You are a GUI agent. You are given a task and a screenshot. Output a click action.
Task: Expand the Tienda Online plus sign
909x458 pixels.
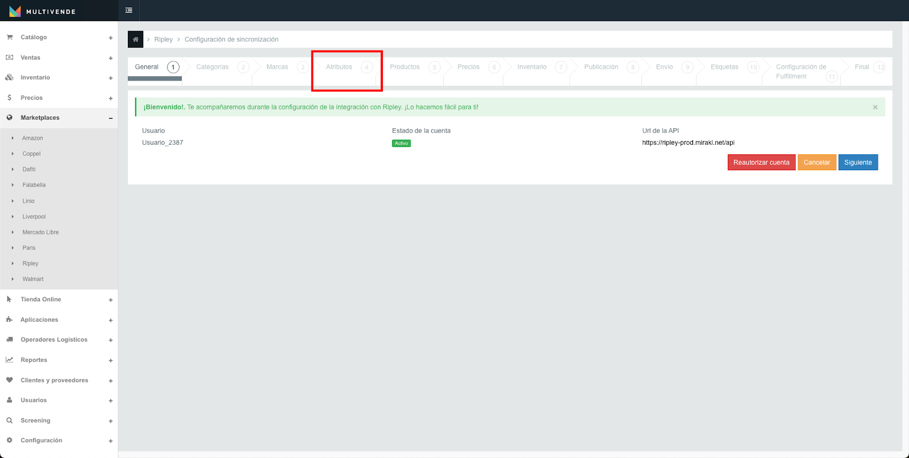pyautogui.click(x=111, y=300)
